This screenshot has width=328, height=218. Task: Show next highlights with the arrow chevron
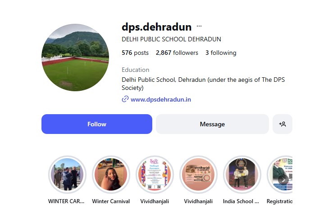point(283,180)
